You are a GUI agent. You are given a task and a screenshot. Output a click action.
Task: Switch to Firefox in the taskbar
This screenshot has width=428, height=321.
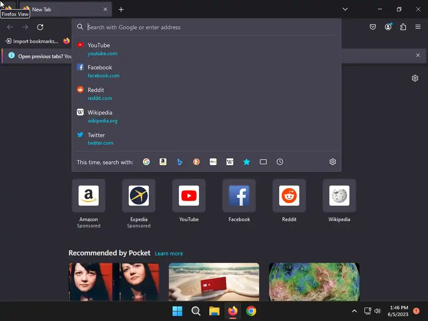click(232, 311)
